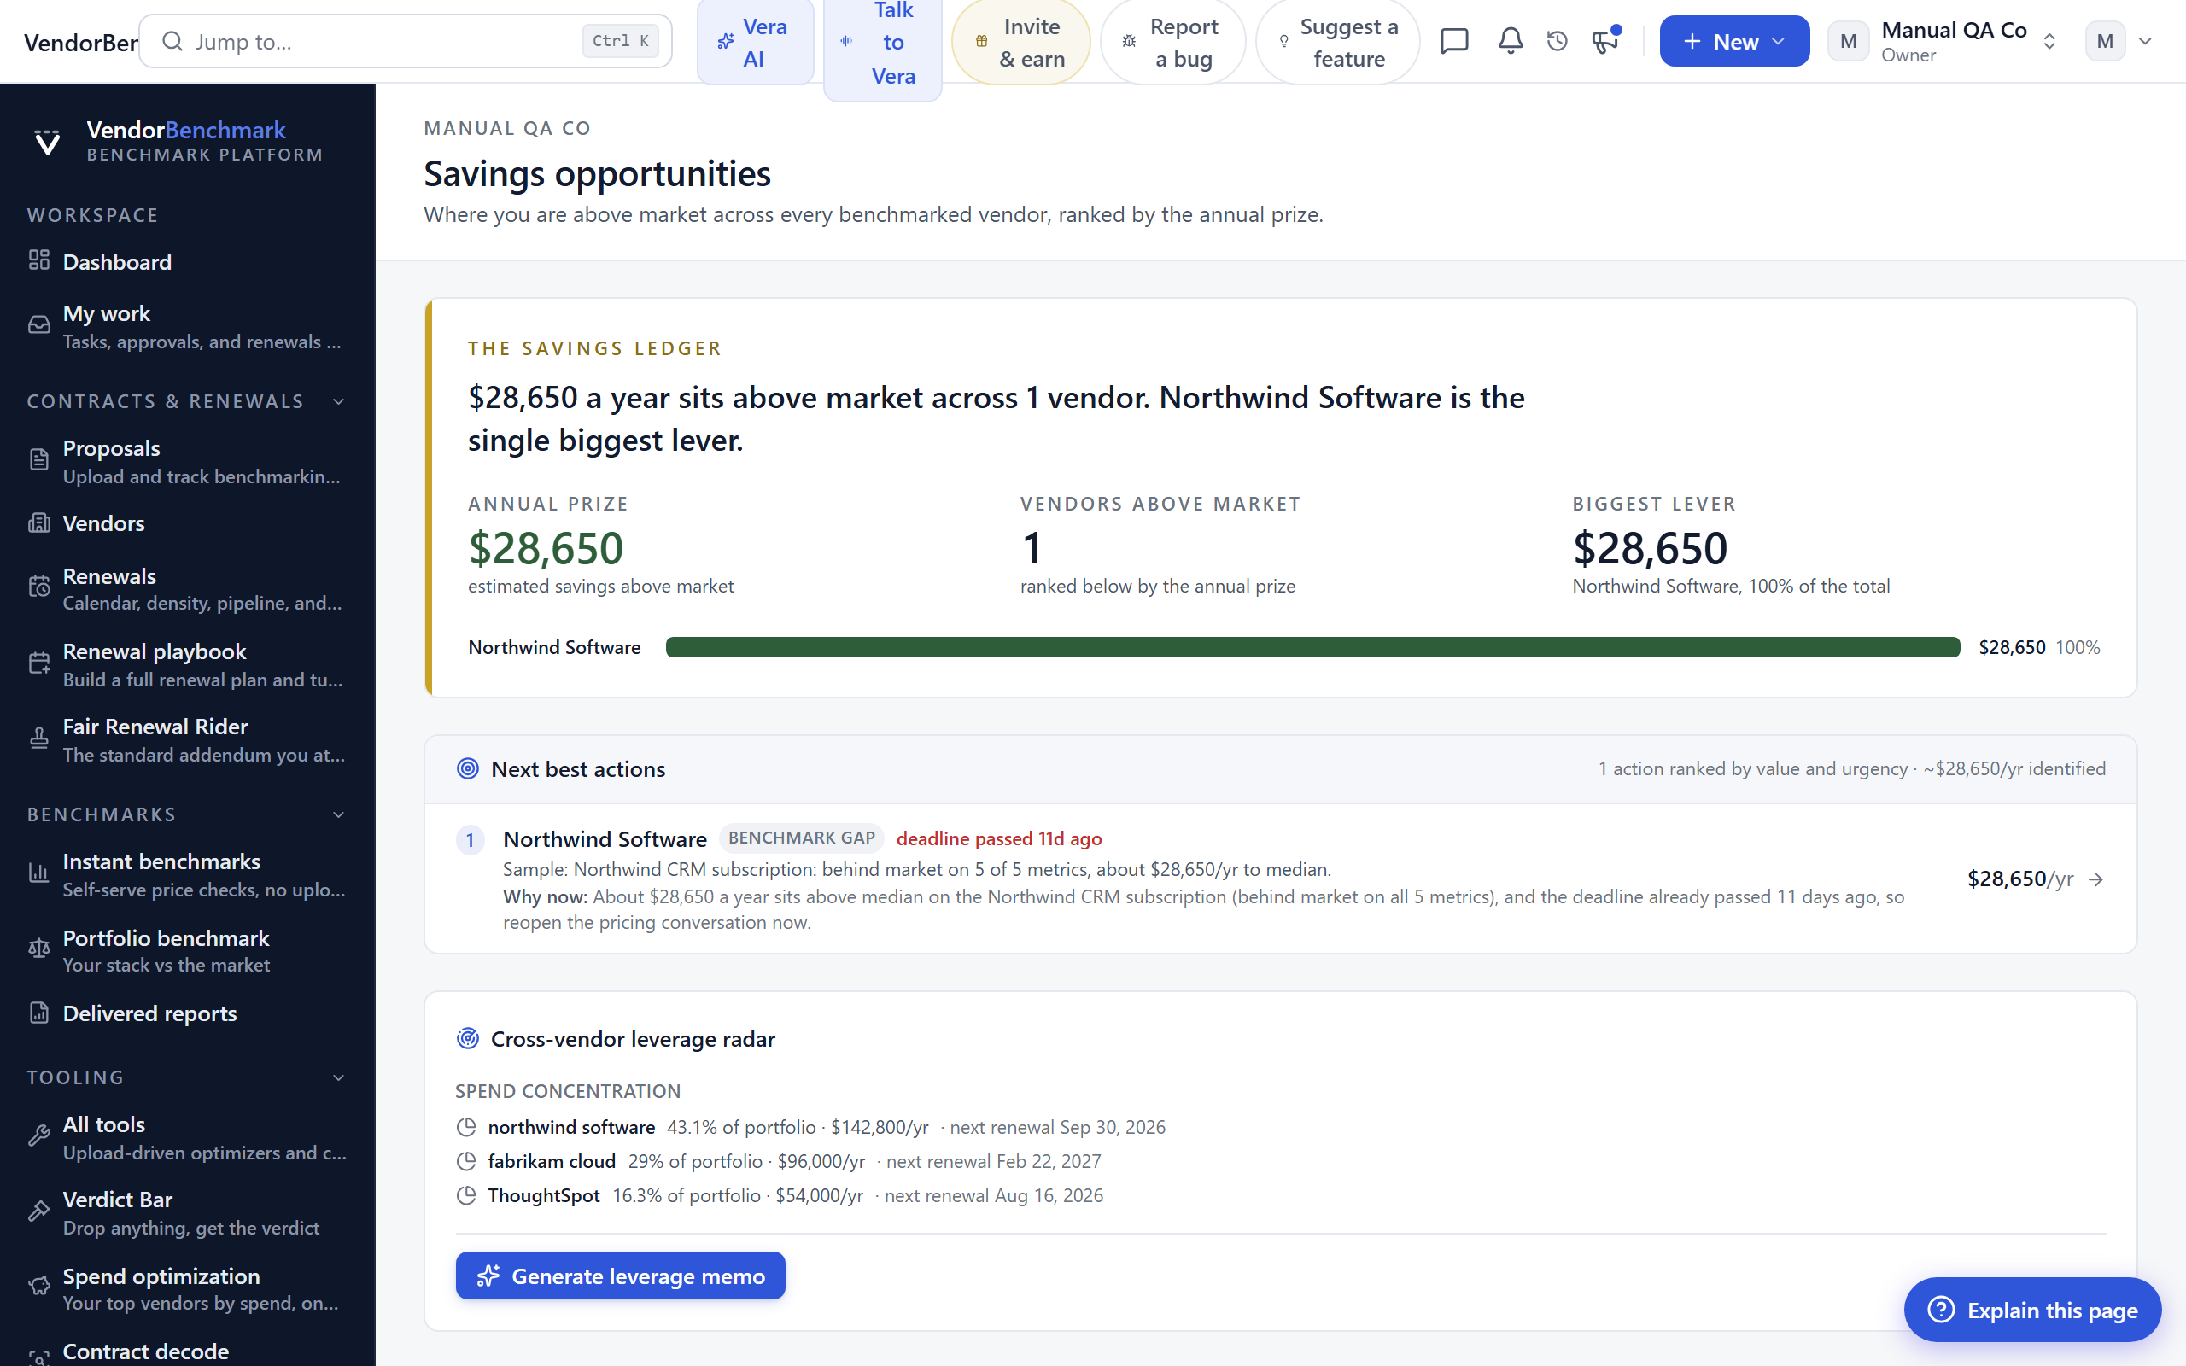Click Generate leverage memo button
Viewport: 2186px width, 1366px height.
pyautogui.click(x=621, y=1276)
